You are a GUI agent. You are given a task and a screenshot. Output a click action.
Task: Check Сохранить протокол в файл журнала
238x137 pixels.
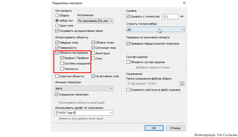(128, 90)
